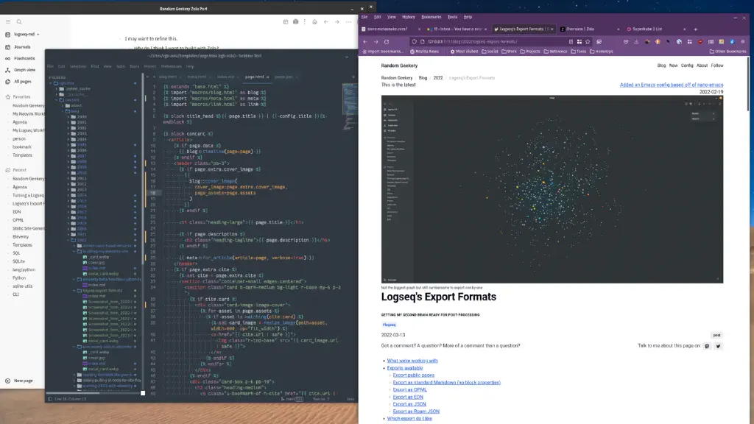Open 'Added an Emacs config' link

click(672, 85)
